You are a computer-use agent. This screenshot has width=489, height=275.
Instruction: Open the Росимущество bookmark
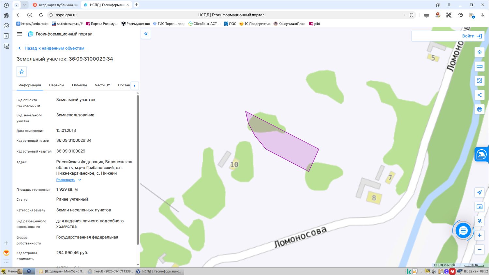pyautogui.click(x=135, y=24)
